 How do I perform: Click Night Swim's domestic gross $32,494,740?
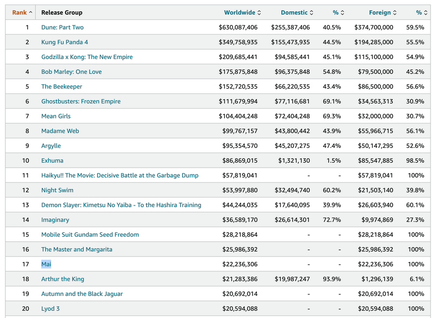tap(292, 190)
